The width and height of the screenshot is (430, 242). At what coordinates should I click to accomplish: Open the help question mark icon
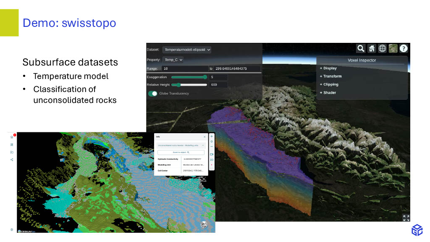(404, 48)
